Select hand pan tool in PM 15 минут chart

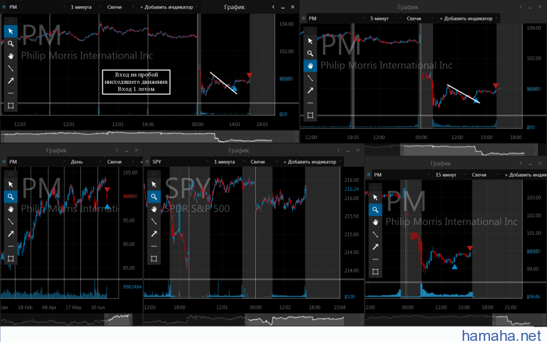(375, 222)
